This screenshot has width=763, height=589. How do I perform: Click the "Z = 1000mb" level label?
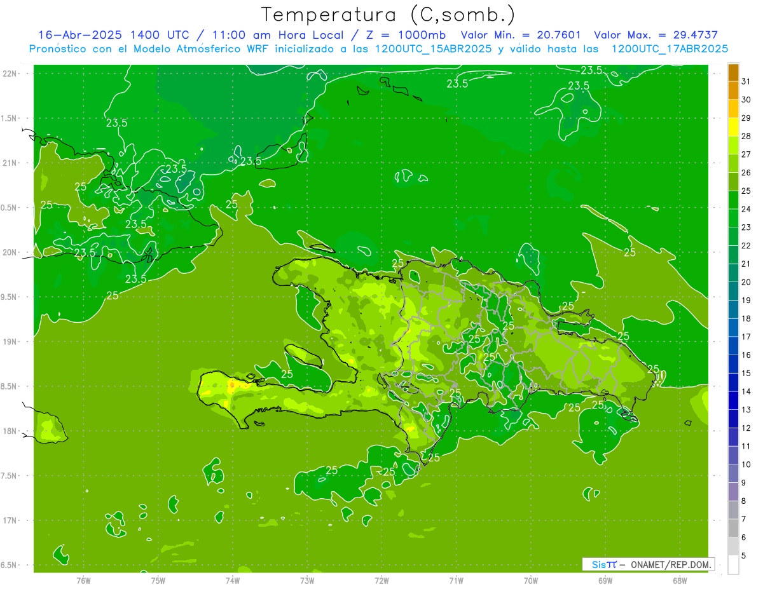(x=404, y=35)
